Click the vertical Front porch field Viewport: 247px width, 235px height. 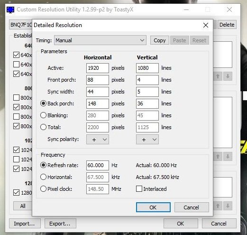(147, 80)
